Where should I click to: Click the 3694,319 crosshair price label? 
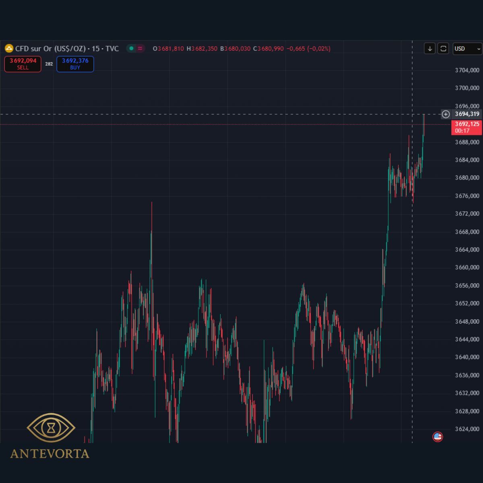467,114
